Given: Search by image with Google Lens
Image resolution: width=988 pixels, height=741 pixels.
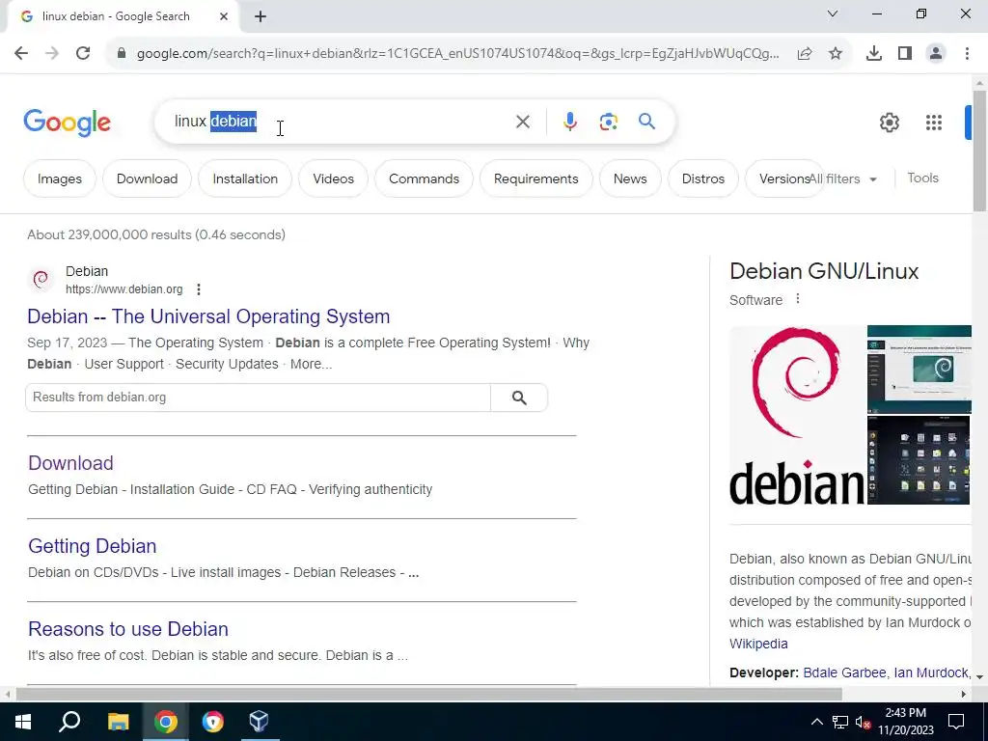Looking at the screenshot, I should 608,121.
